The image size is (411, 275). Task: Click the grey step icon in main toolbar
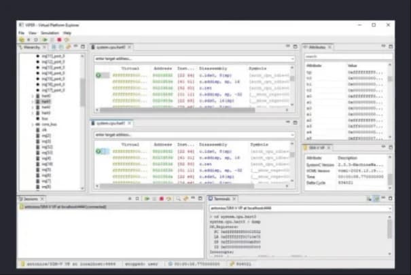[52, 40]
